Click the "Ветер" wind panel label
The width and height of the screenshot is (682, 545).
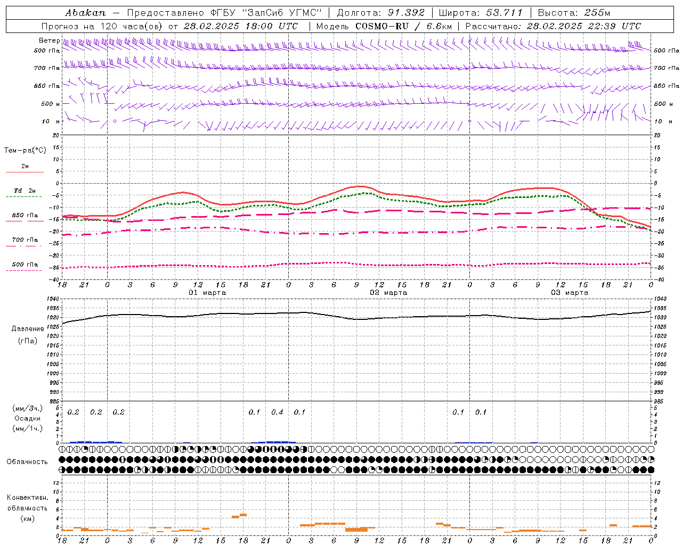point(50,40)
